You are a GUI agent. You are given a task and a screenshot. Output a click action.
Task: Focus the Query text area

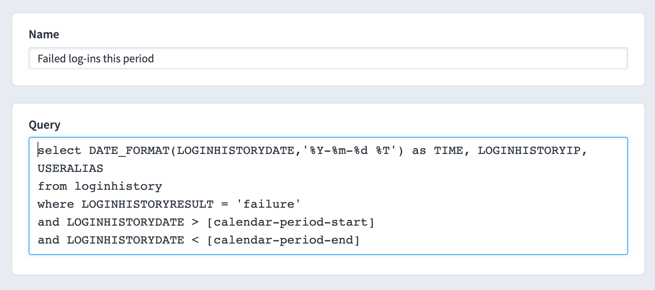[x=328, y=196]
